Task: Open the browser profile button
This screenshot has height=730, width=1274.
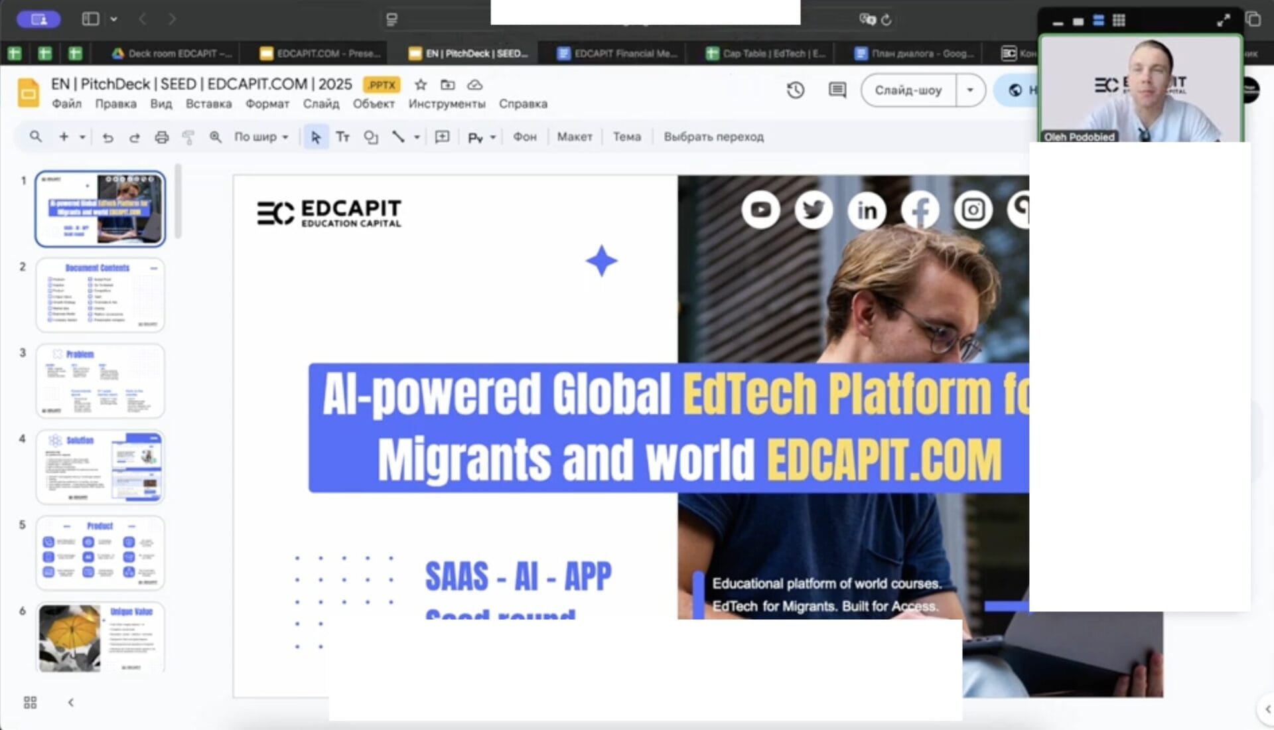Action: (x=39, y=19)
